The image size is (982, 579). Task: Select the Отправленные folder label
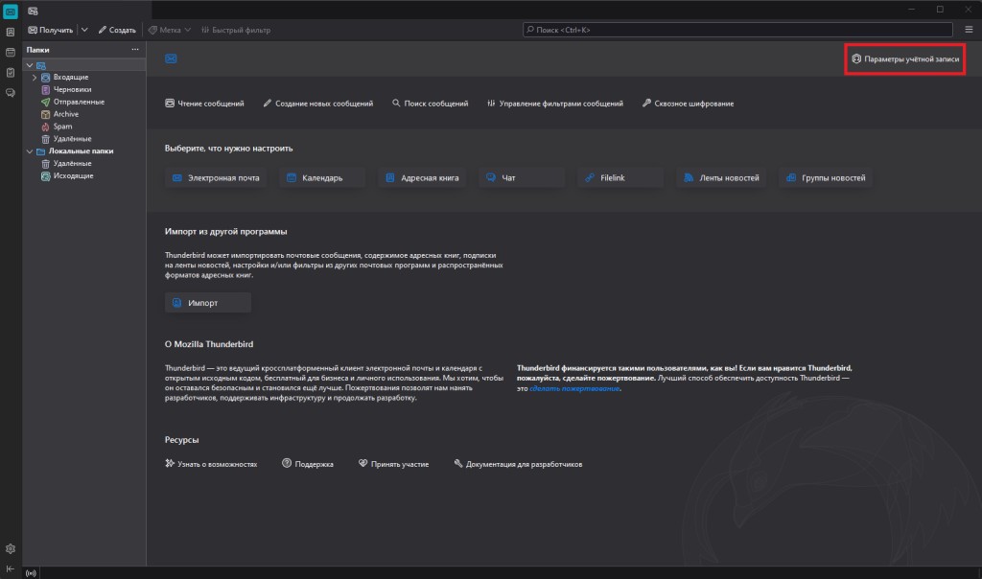[79, 102]
